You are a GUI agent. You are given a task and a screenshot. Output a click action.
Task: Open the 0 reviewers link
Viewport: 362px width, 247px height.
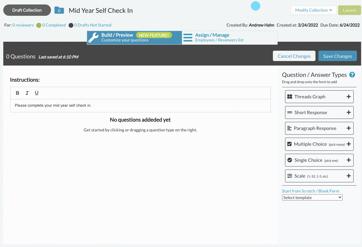tap(23, 25)
